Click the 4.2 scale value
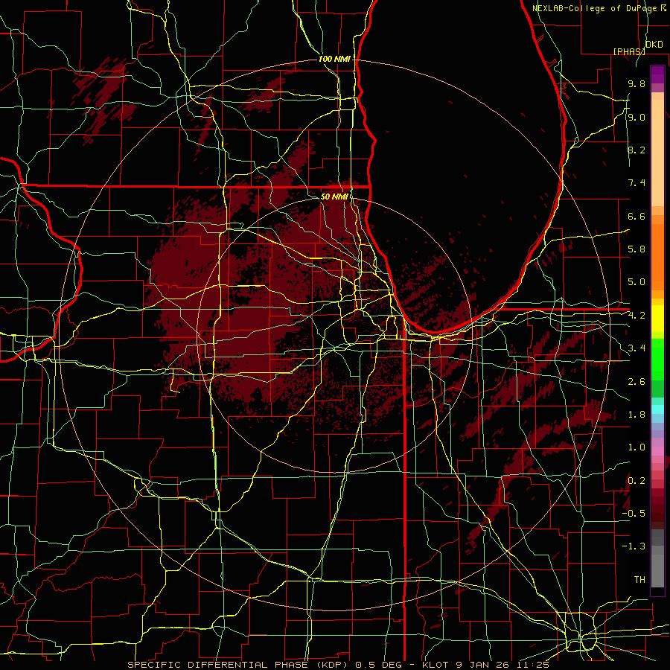 pos(636,316)
